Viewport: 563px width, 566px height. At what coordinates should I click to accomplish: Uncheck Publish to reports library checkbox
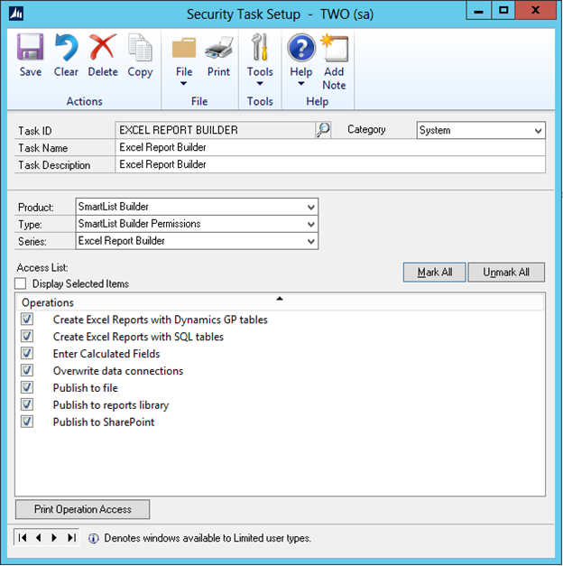click(27, 404)
